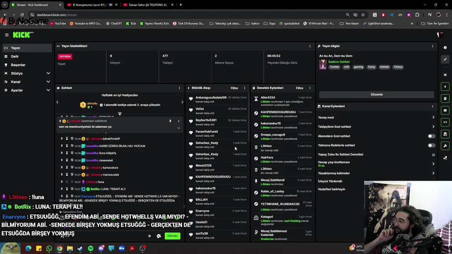Click the three-circles icon in right sidebar
Screen dimensions: 452x254
445,158
